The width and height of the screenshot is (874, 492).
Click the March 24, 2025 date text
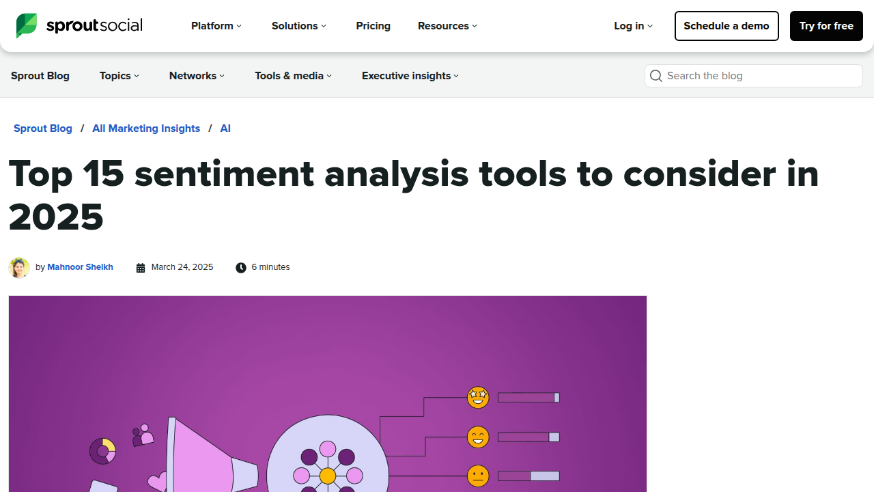(x=182, y=267)
